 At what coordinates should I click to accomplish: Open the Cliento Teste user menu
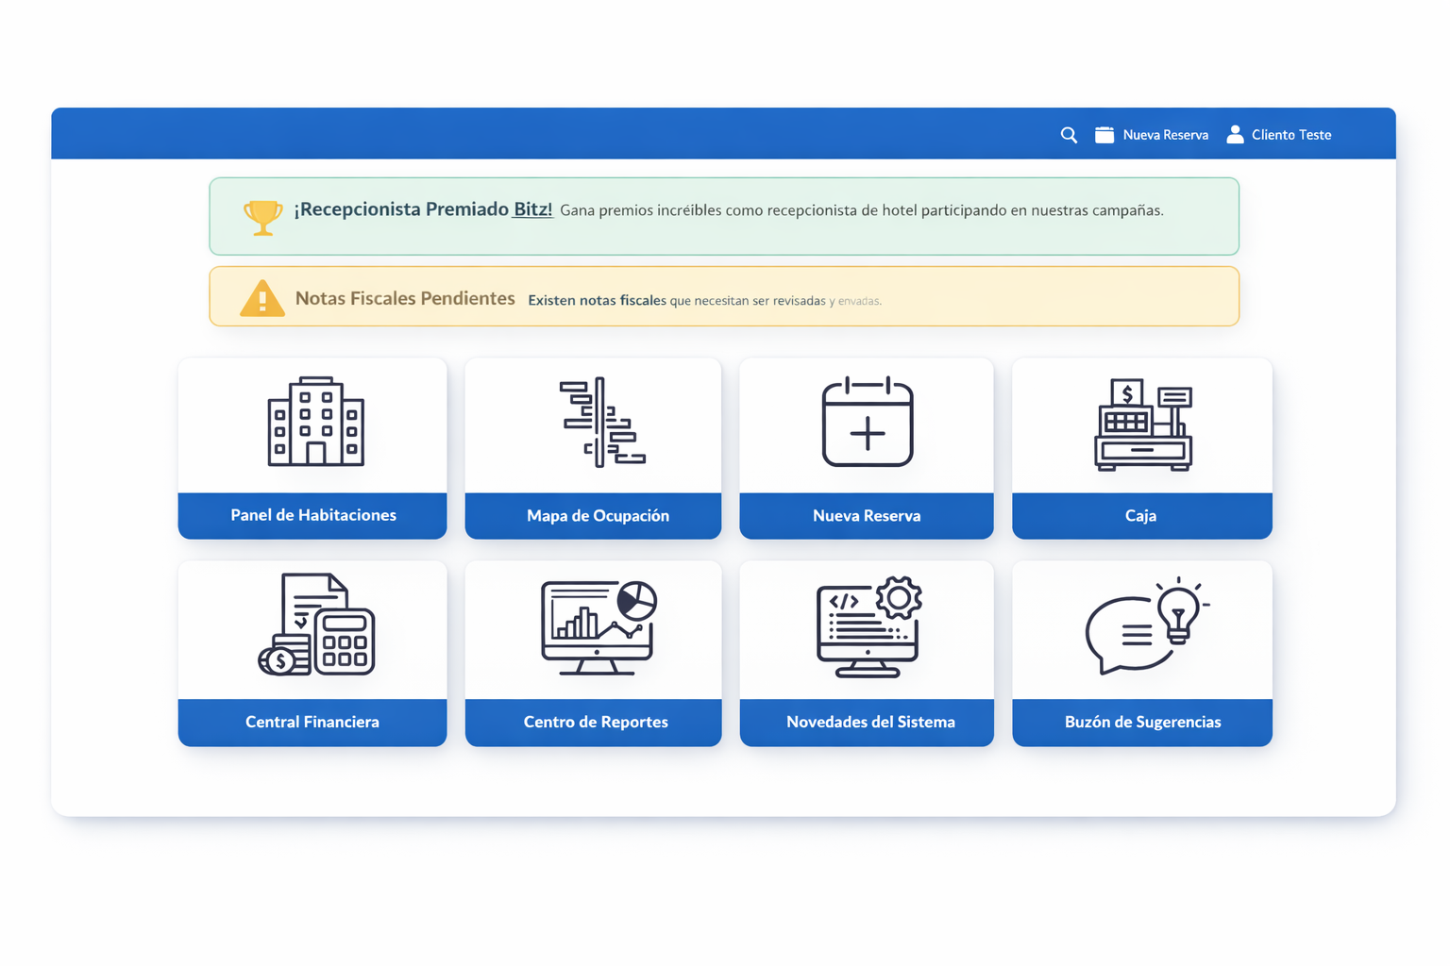[1278, 135]
